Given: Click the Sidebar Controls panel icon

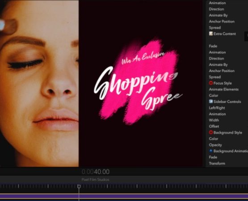Looking at the screenshot, I should [x=210, y=101].
